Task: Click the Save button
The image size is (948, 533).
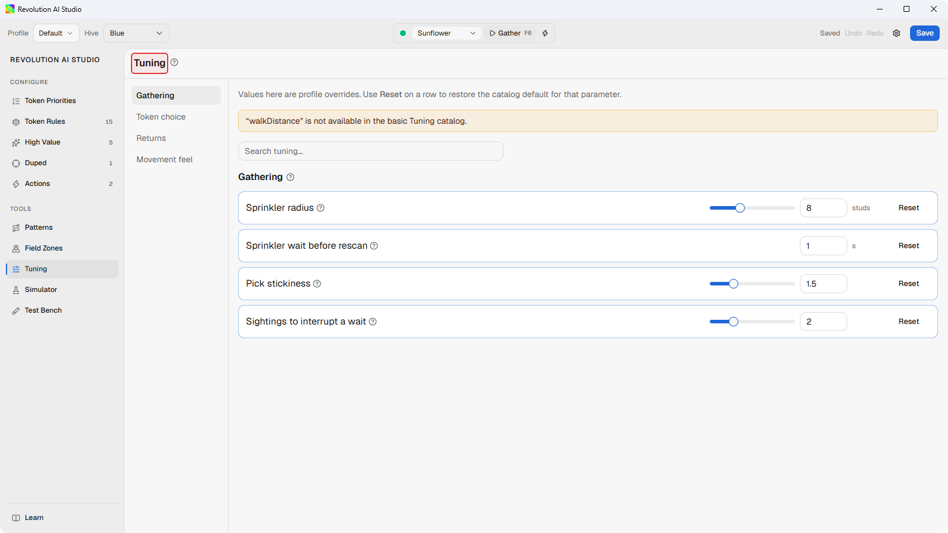Action: [x=924, y=33]
